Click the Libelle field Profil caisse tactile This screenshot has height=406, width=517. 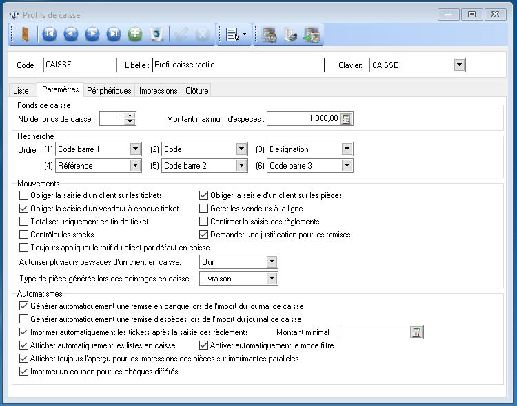click(x=239, y=65)
